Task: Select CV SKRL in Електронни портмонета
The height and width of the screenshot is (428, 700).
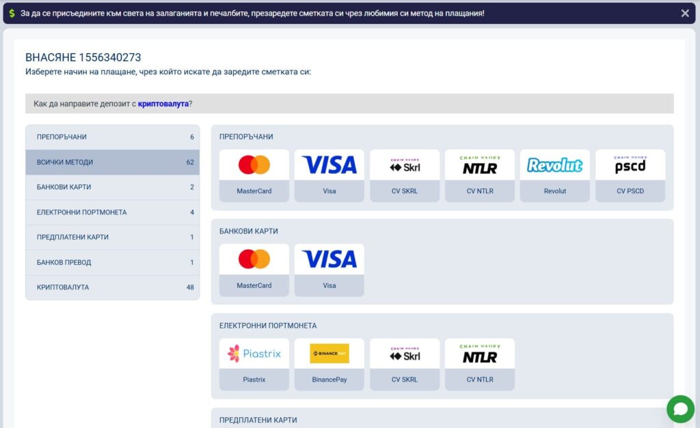Action: pyautogui.click(x=405, y=364)
